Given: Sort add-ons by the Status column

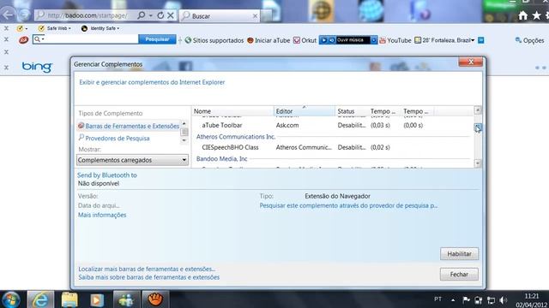Looking at the screenshot, I should [351, 111].
